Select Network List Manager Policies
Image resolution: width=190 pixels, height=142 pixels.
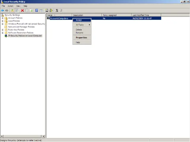21,27
